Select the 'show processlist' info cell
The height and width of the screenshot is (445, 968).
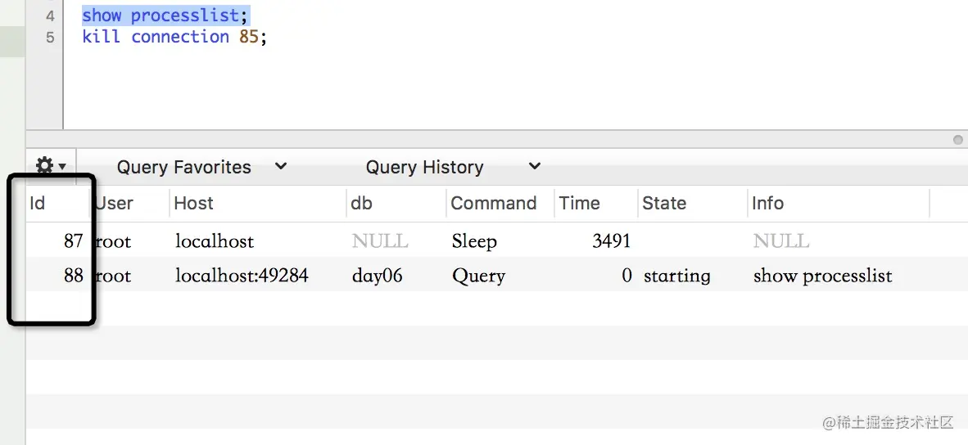point(822,276)
